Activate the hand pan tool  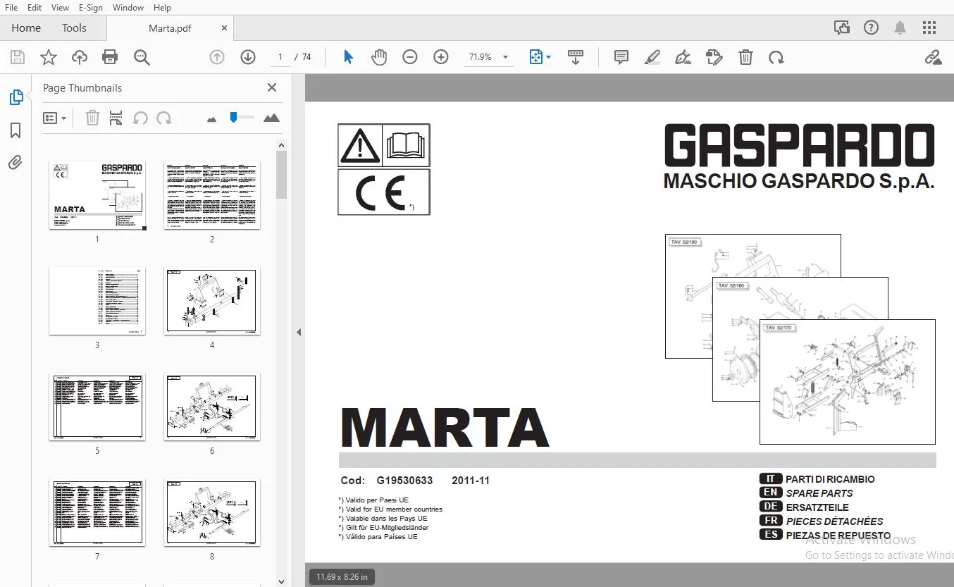pyautogui.click(x=379, y=57)
